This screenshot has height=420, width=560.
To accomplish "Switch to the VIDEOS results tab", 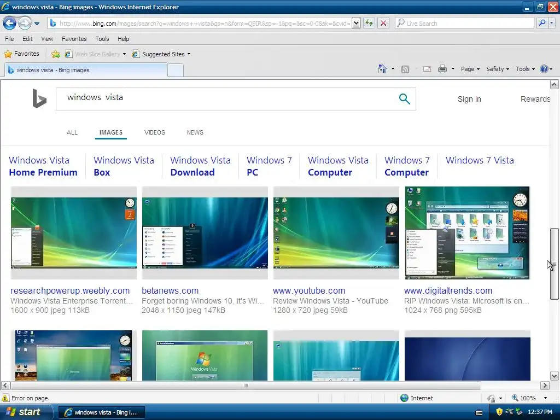I will 155,132.
